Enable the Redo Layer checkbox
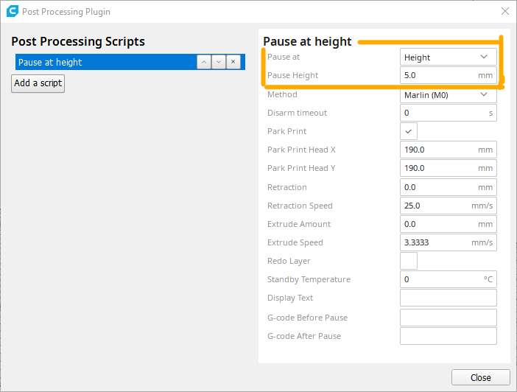 [409, 261]
